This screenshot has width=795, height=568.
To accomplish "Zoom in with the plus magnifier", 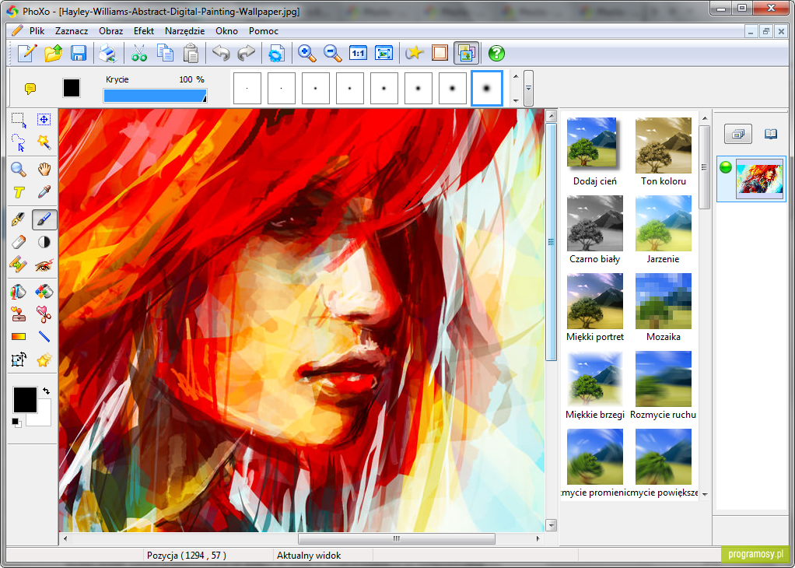I will pyautogui.click(x=306, y=53).
